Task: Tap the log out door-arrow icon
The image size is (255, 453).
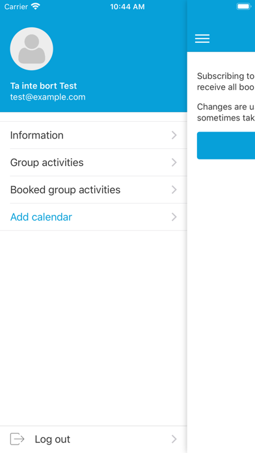Action: click(x=18, y=439)
